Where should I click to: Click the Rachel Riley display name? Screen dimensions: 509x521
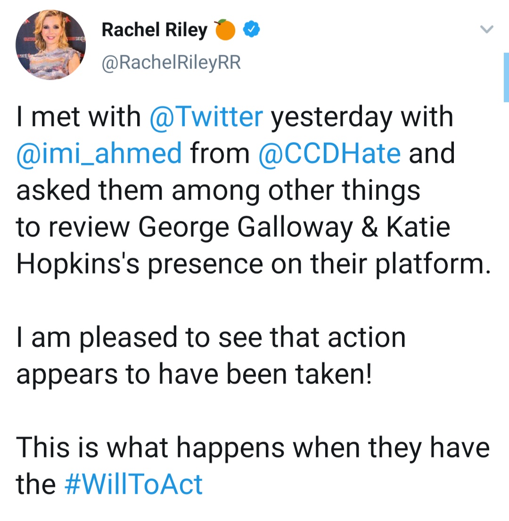pyautogui.click(x=154, y=31)
